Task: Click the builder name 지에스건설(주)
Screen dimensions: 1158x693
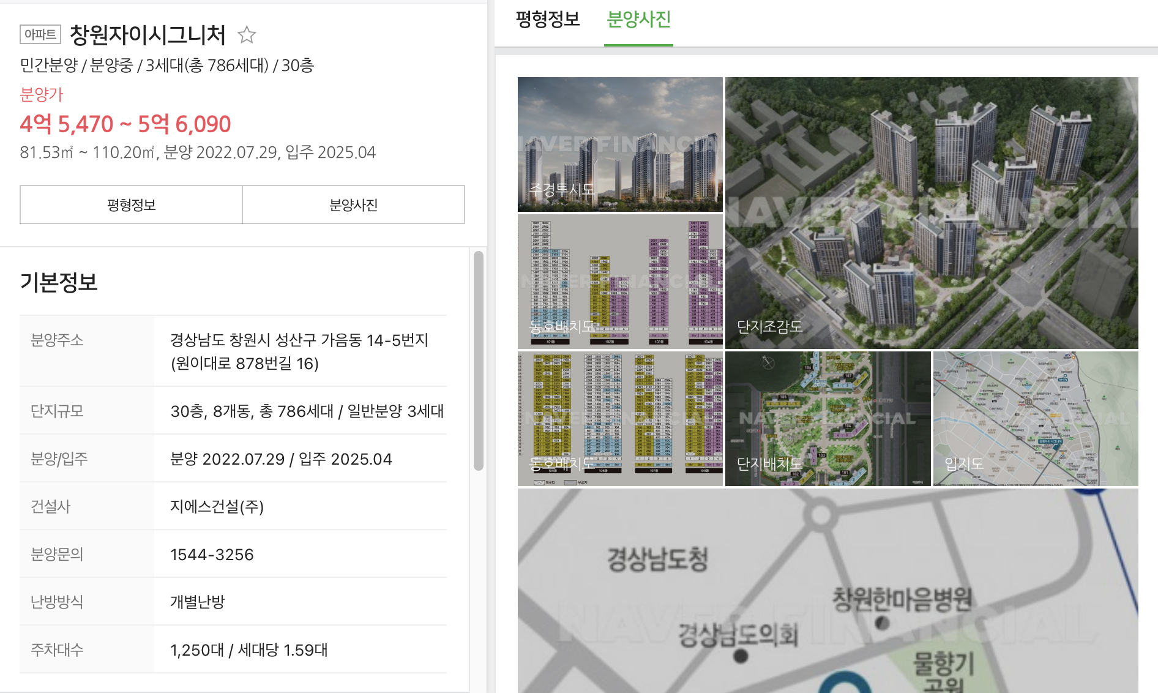Action: 217,507
